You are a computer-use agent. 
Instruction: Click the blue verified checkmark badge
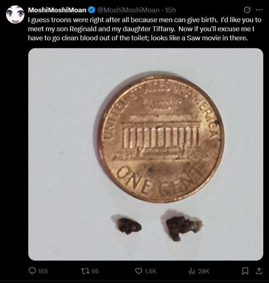tap(92, 10)
